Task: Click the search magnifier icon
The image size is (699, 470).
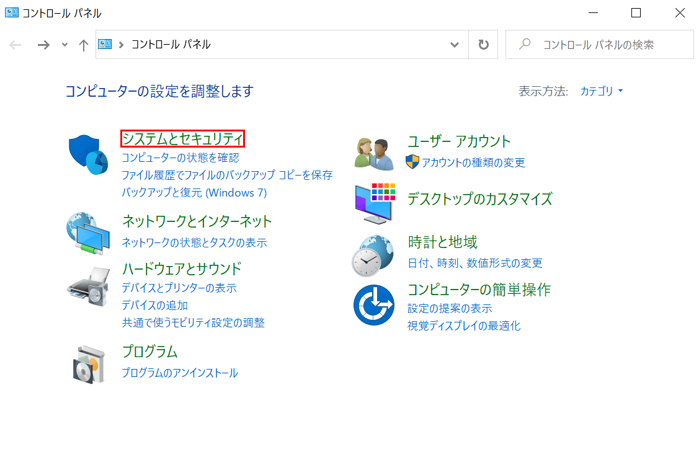Action: click(525, 44)
